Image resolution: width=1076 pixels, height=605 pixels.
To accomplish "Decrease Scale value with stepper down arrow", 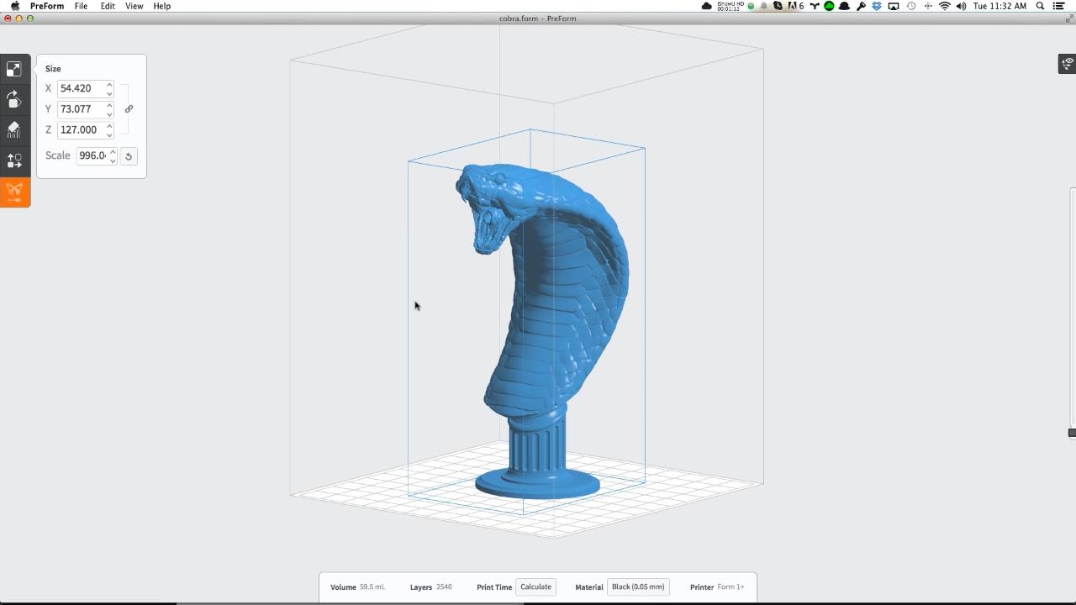I will click(113, 160).
